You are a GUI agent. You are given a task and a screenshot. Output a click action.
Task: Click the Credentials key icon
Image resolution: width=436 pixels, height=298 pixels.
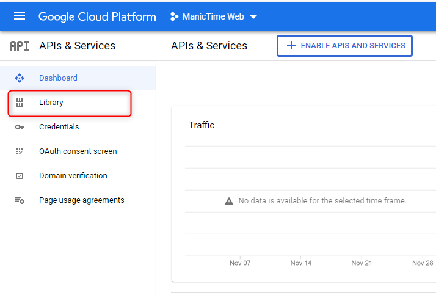pyautogui.click(x=20, y=127)
